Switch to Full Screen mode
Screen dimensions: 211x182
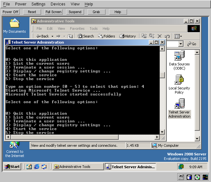[54, 12]
